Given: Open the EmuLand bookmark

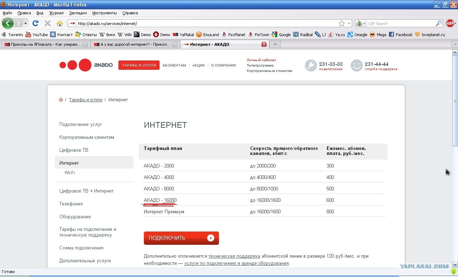Looking at the screenshot, I should click(208, 35).
